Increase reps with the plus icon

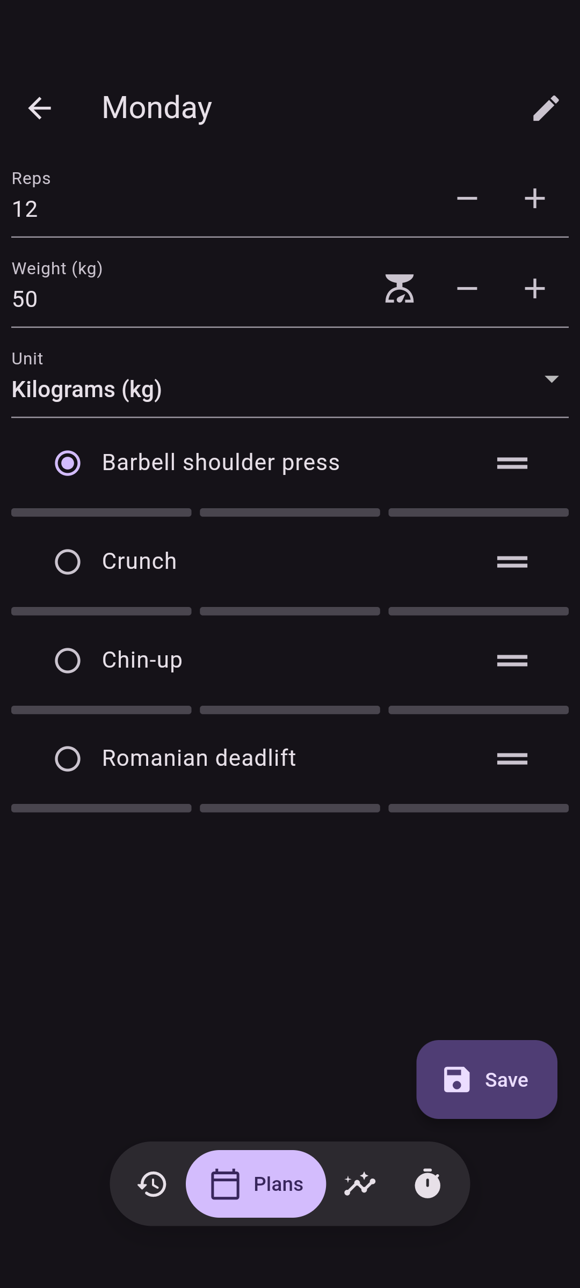[535, 199]
